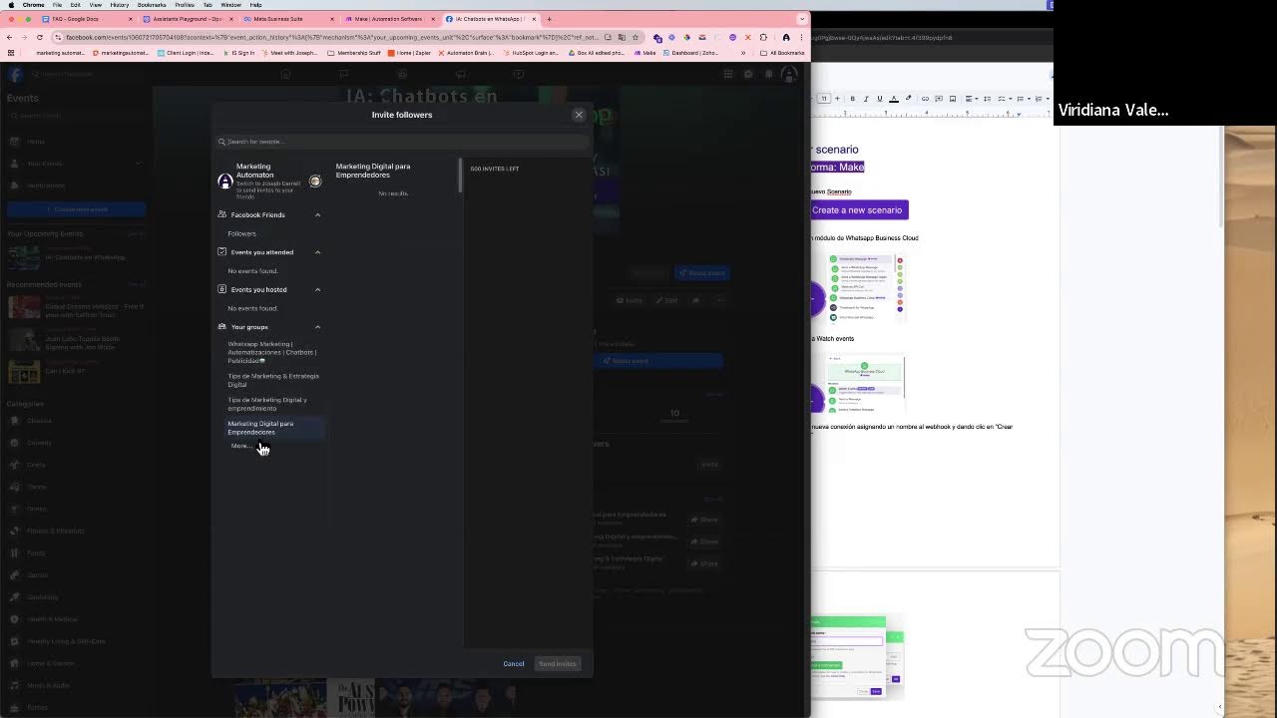Collapse the Your groups section
The height and width of the screenshot is (718, 1277).
click(317, 327)
